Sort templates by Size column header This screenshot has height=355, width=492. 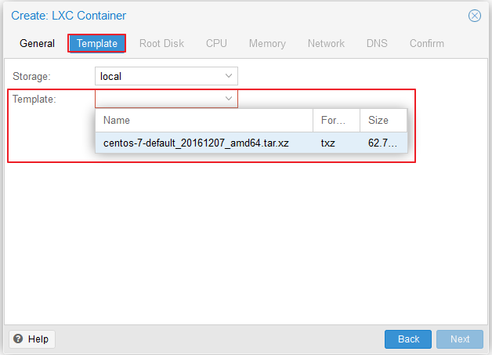(x=383, y=120)
